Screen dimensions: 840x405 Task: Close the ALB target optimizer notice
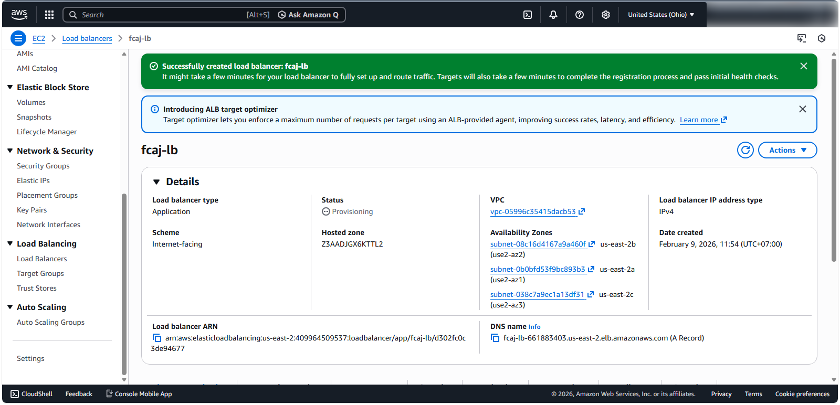(803, 109)
